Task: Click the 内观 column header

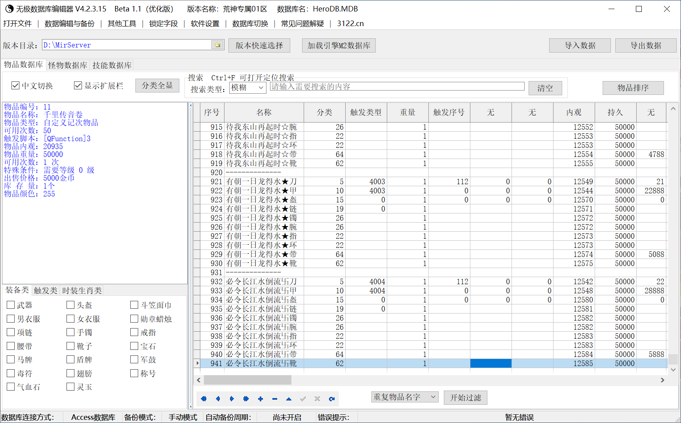Action: (574, 112)
